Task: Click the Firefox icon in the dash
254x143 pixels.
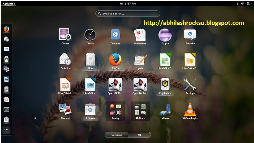Action: click(x=6, y=29)
